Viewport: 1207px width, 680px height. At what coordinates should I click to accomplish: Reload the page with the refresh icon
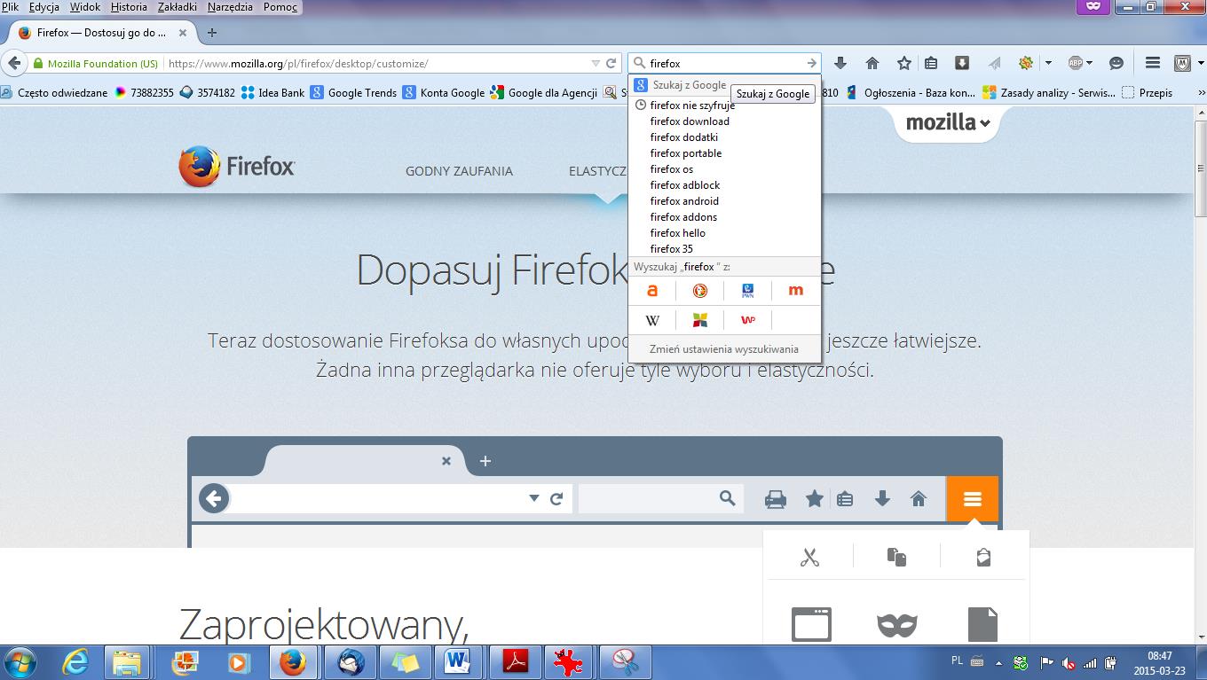coord(611,64)
